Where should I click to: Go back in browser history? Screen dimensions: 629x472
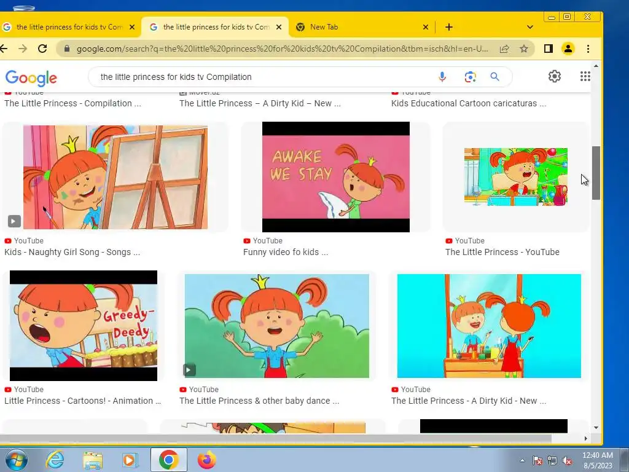tap(4, 49)
